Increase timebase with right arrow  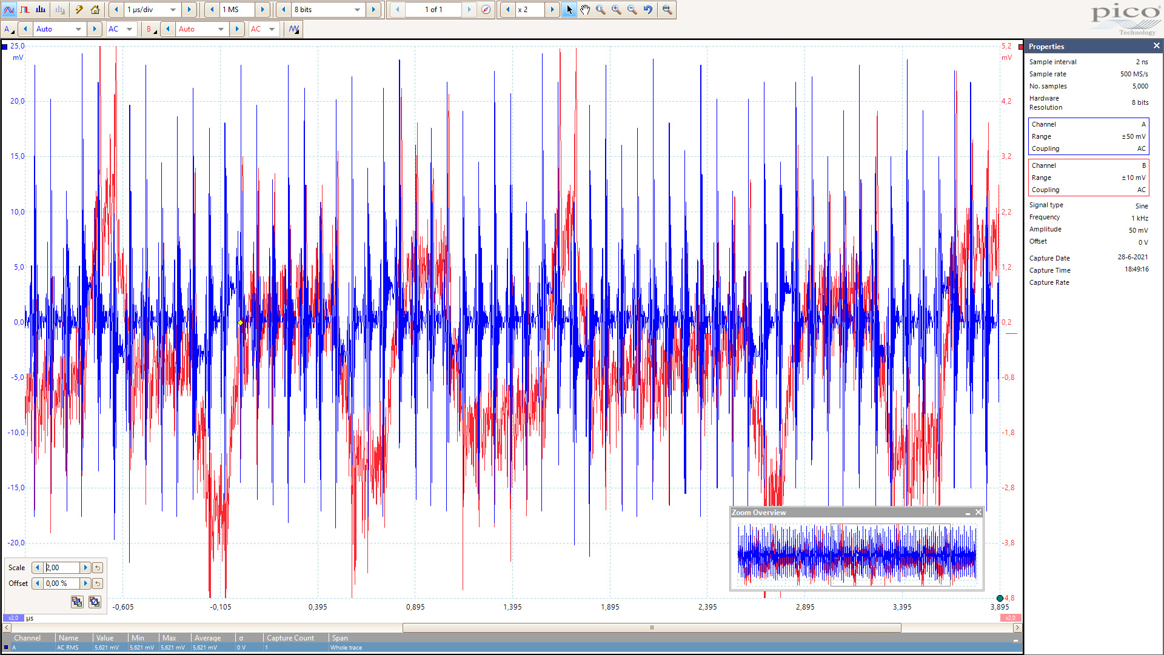point(189,10)
